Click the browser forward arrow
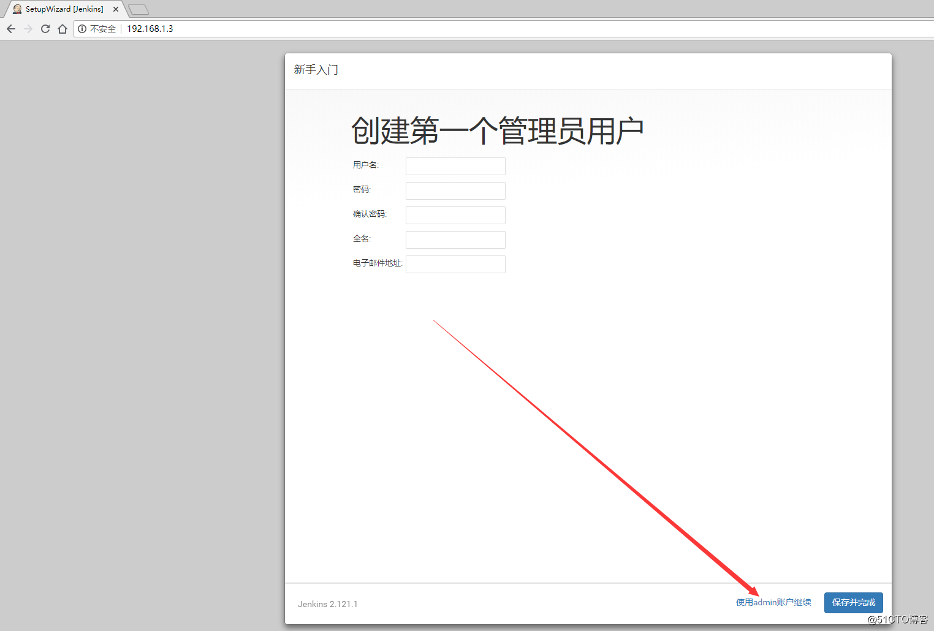934x631 pixels. (28, 29)
